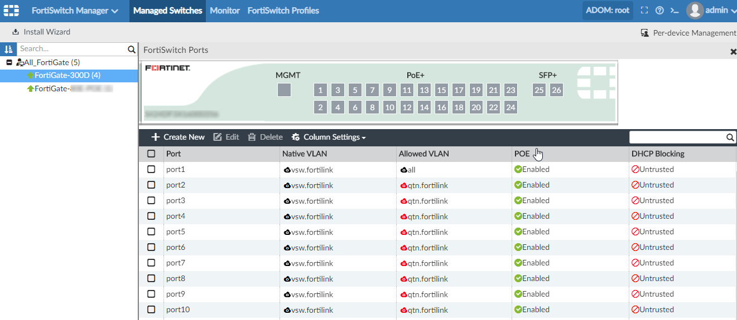Viewport: 737px width, 320px height.
Task: Sort by the Allowed VLAN column header
Action: coord(454,154)
